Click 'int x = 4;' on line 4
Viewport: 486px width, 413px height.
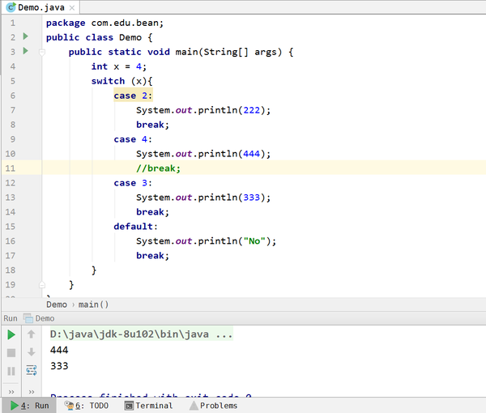(x=119, y=66)
